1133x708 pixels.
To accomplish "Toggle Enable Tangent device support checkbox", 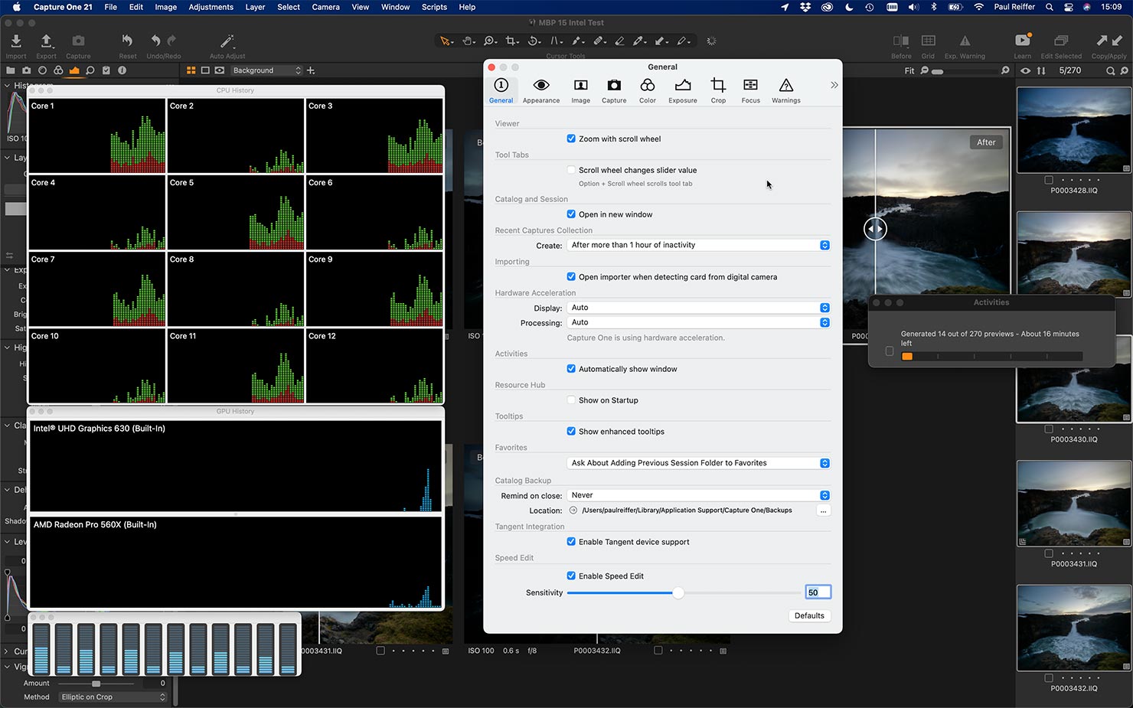I will tap(571, 542).
